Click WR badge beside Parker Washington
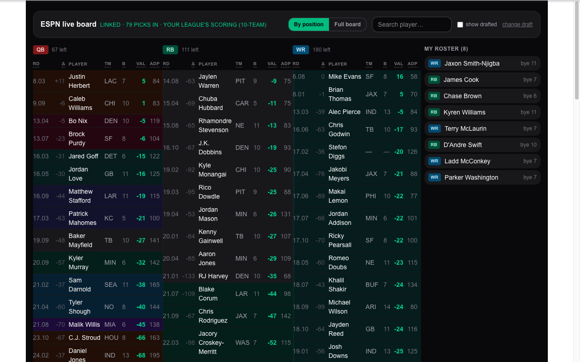This screenshot has width=580, height=362. (435, 177)
